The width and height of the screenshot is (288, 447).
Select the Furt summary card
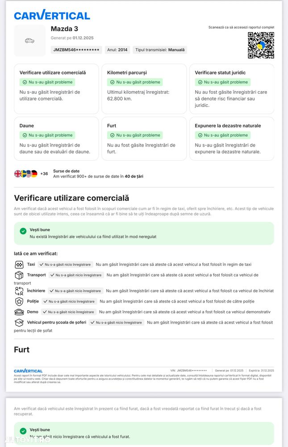click(144, 139)
